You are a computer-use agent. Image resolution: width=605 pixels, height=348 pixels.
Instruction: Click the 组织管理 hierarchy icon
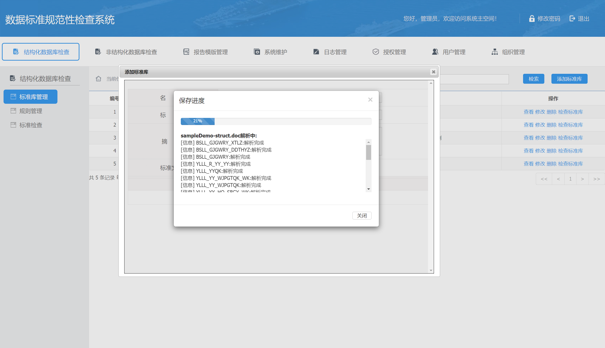[494, 52]
